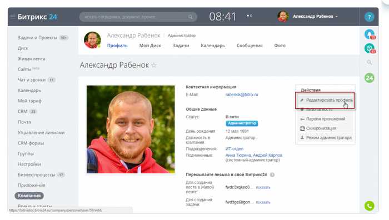This screenshot has width=389, height=220.
Task: Click the large profile photo
Action: tap(131, 129)
